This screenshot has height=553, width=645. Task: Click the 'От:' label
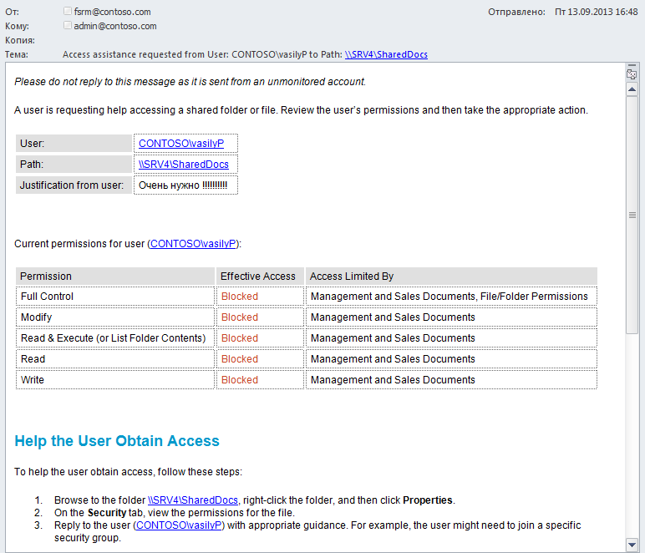(x=12, y=12)
